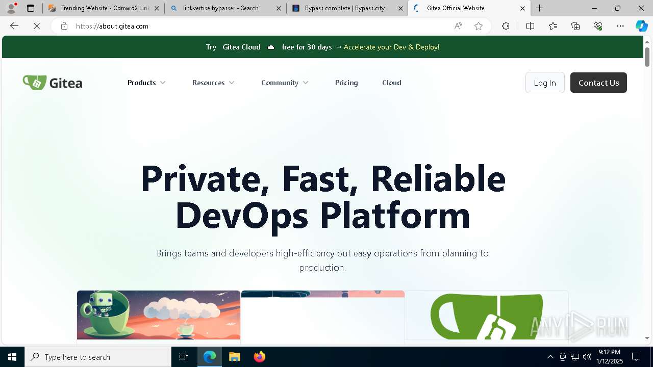Click the Log In button
The height and width of the screenshot is (367, 653).
point(545,83)
